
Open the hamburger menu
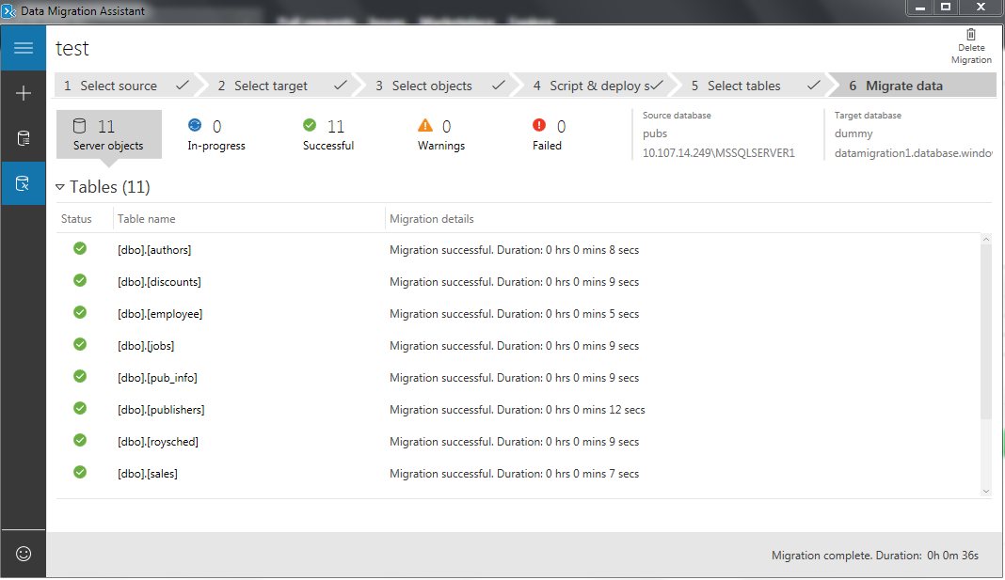click(24, 48)
